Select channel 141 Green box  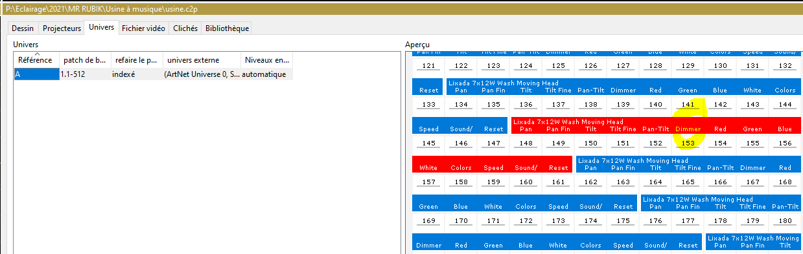[x=688, y=104]
